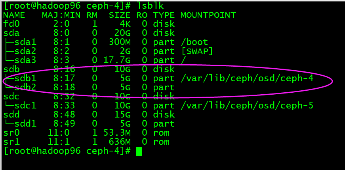Click the sdb2 partition entry
The image size is (345, 170).
pyautogui.click(x=25, y=88)
